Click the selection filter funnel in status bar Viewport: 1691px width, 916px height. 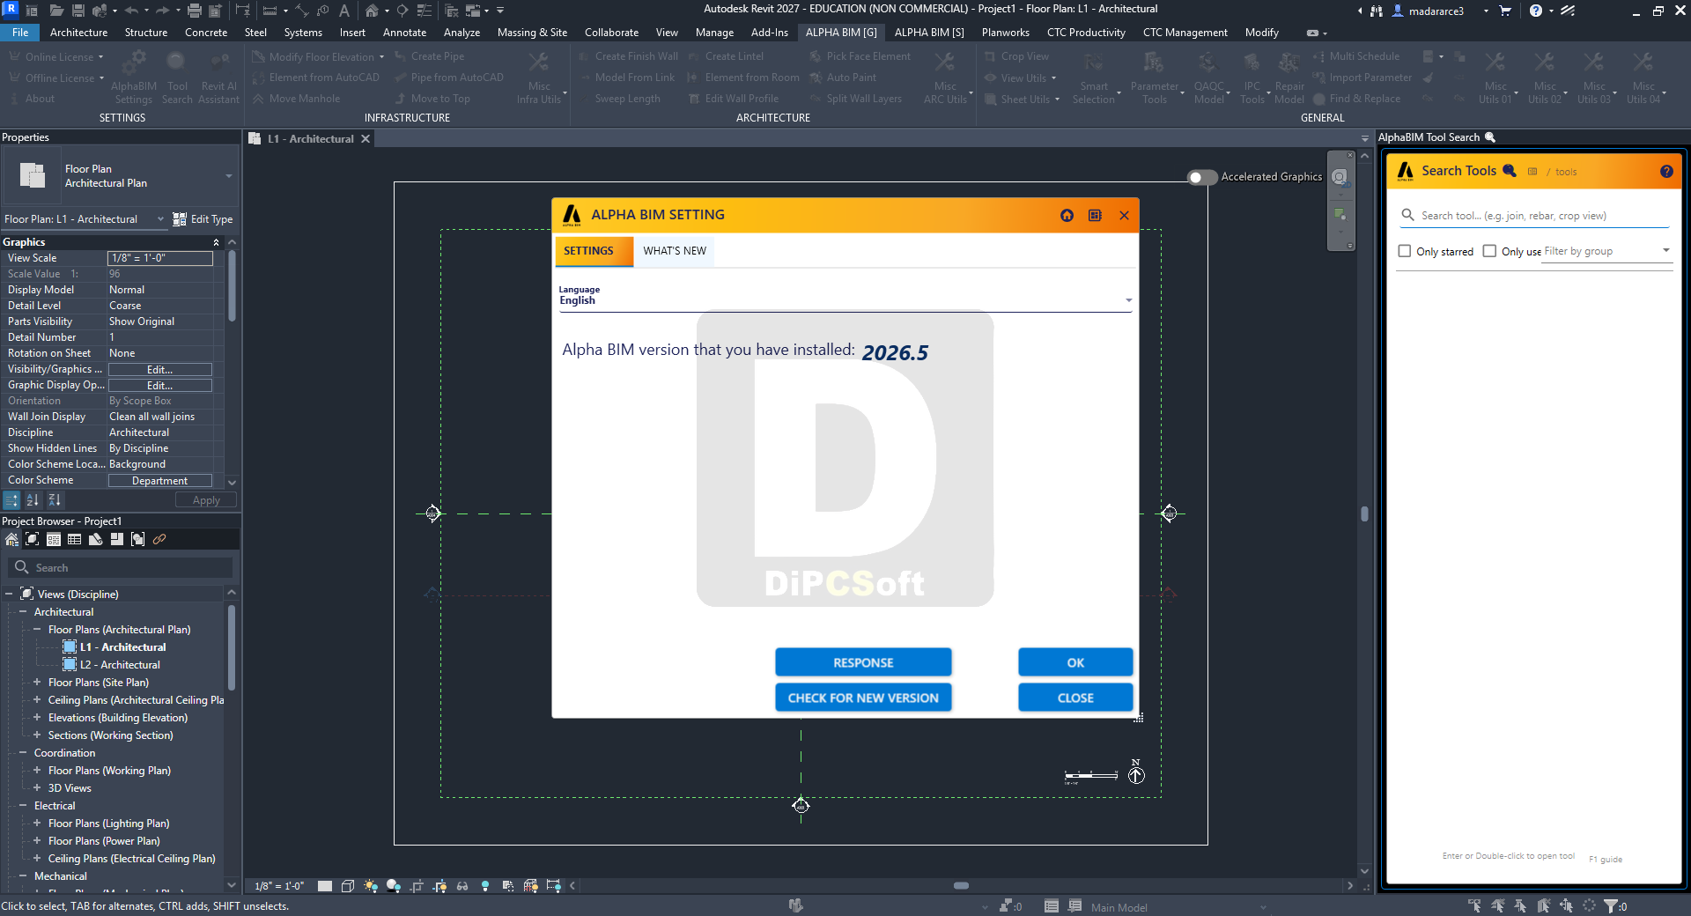[x=1611, y=905]
